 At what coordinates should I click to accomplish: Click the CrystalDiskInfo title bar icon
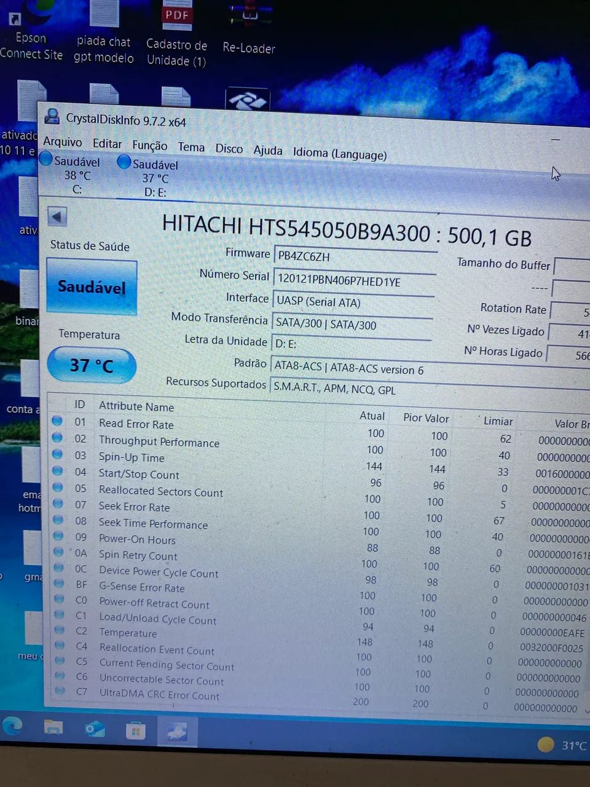click(53, 116)
